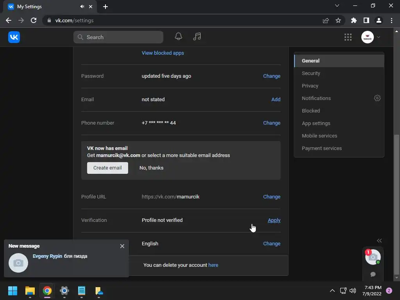Screen dimensions: 400x300
Task: Open the yellow file app on taskbar
Action: point(99,291)
